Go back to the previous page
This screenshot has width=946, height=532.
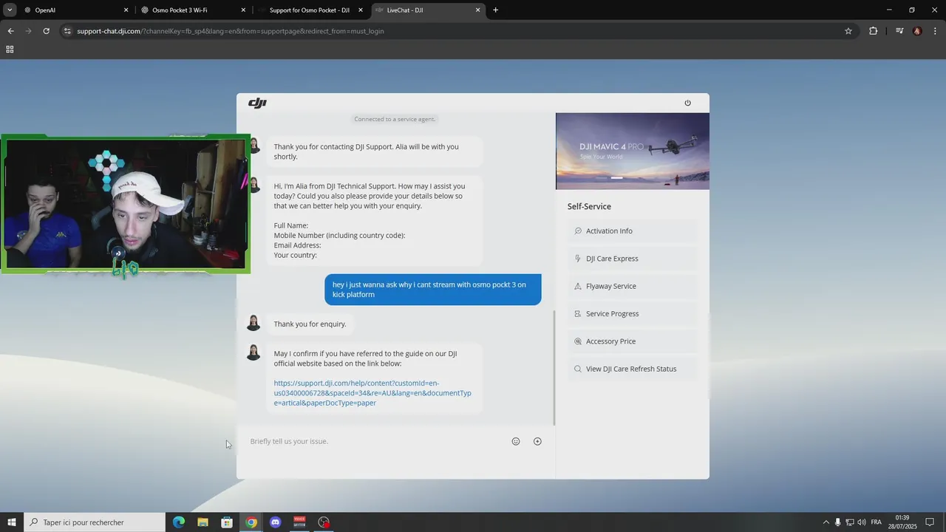tap(10, 31)
